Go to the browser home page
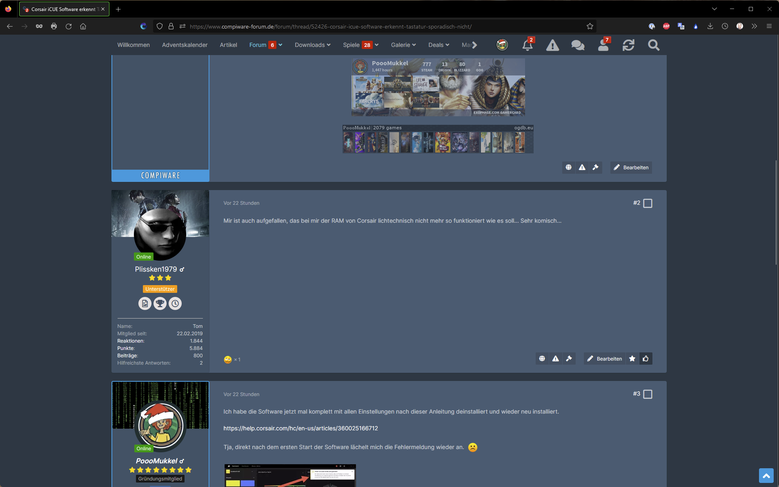779x487 pixels. [x=83, y=26]
